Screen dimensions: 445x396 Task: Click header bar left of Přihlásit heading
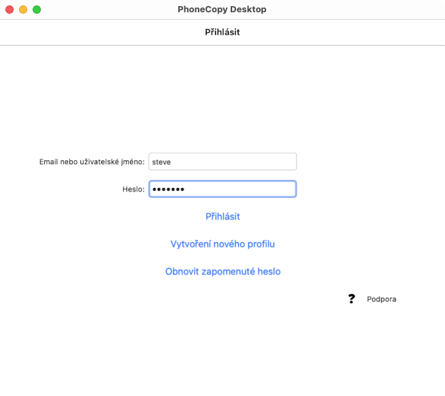(102, 32)
